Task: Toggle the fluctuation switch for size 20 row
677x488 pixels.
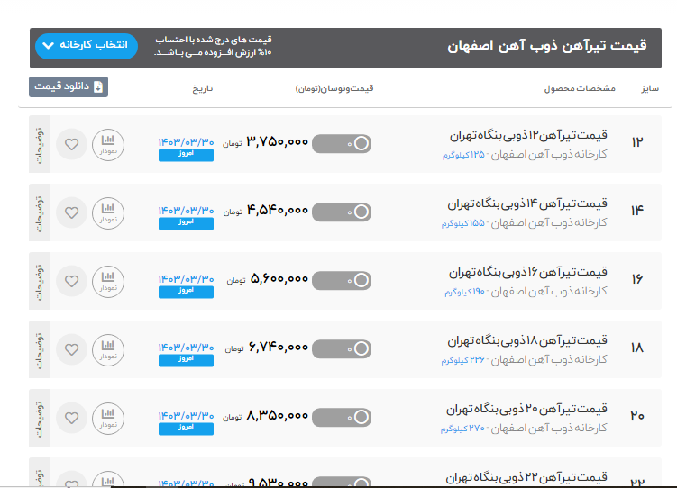Action: click(x=342, y=417)
